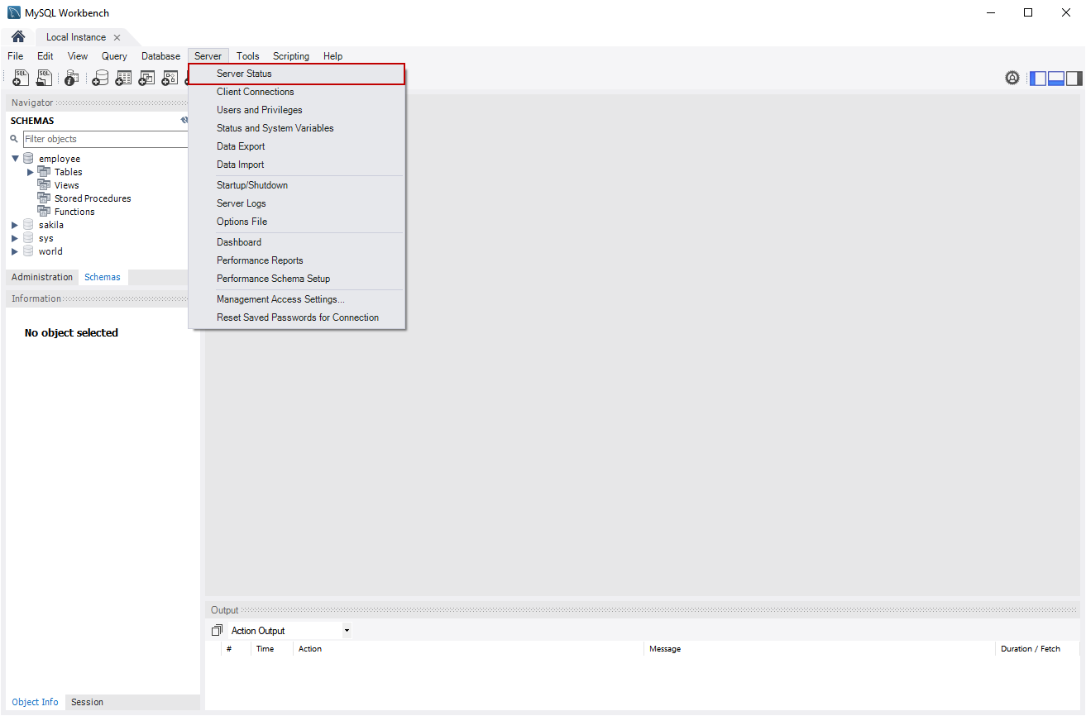
Task: Create a new SQL query tab
Action: click(x=20, y=77)
